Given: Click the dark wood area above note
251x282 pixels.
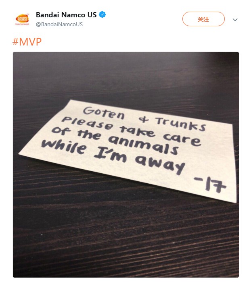Looking at the screenshot, I should pos(126,76).
